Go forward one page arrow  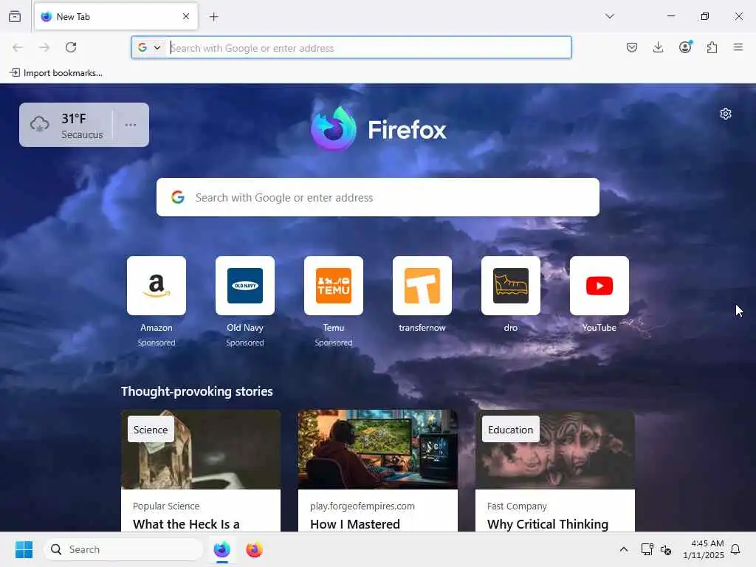pyautogui.click(x=44, y=47)
